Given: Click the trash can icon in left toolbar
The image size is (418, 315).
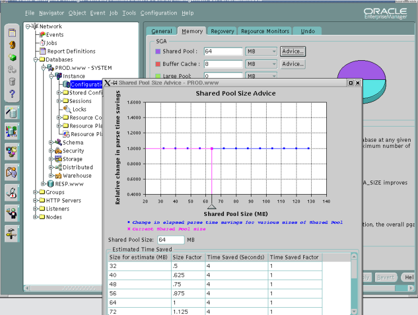Looking at the screenshot, I should click(12, 82).
